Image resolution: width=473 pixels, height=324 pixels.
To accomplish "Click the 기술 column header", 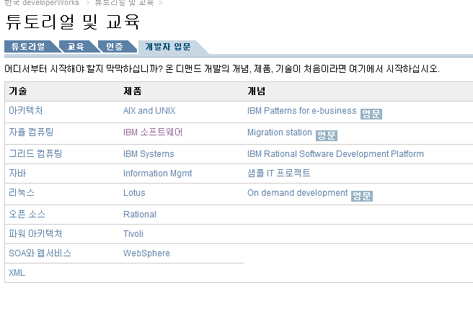I will point(18,91).
